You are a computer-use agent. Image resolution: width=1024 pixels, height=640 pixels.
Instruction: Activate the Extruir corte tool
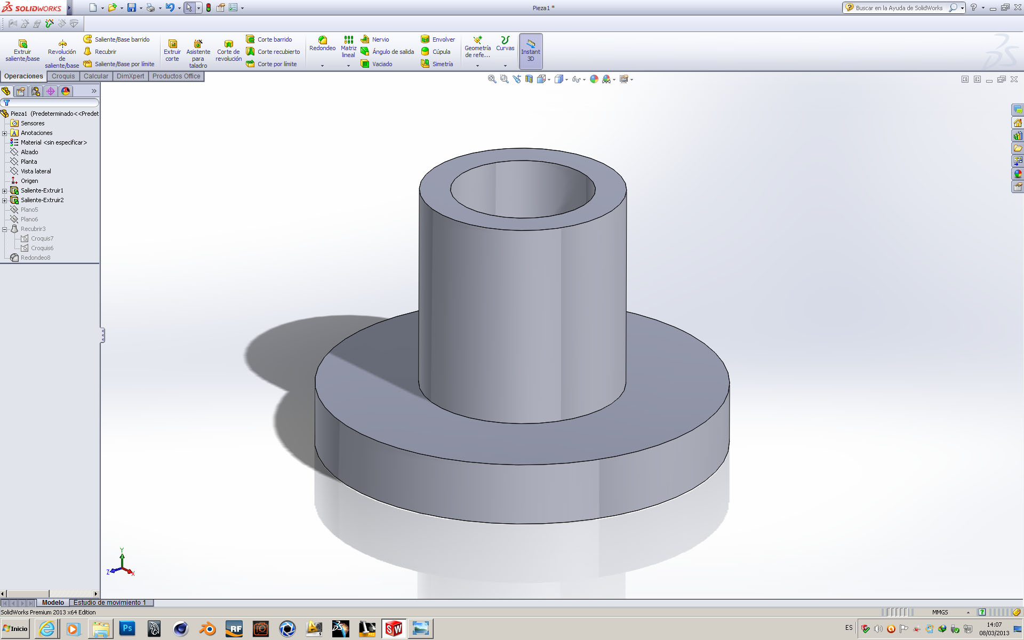coord(172,51)
